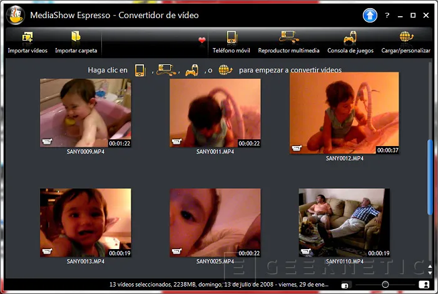The image size is (438, 294).
Task: Minimize the MediaShow Espresso window
Action: tap(400, 16)
